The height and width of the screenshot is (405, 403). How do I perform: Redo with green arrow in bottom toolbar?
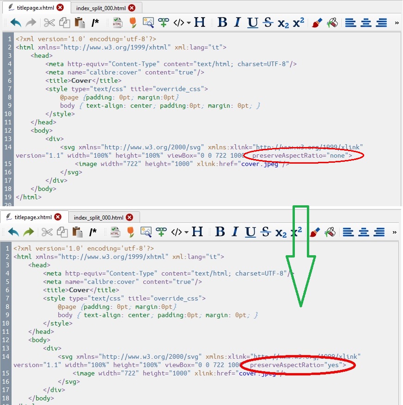(29, 232)
